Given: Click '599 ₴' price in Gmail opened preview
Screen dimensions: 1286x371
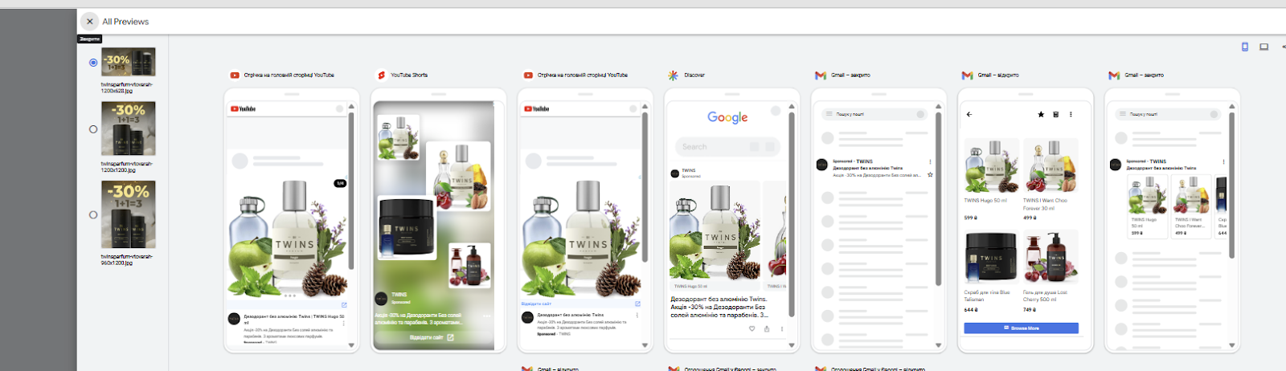Looking at the screenshot, I should pos(971,218).
